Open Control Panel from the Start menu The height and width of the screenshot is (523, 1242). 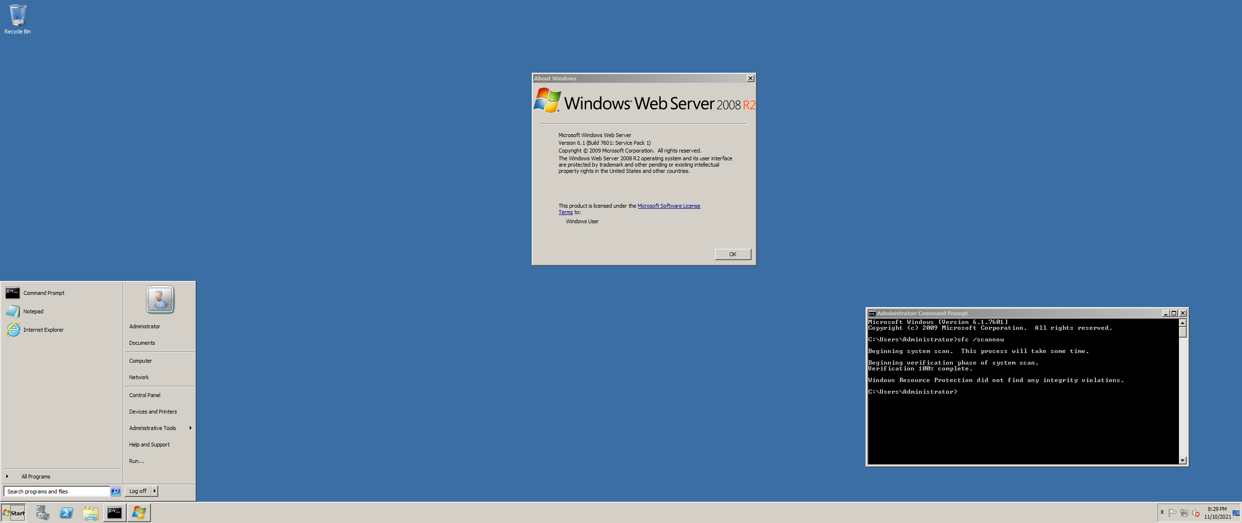click(145, 395)
